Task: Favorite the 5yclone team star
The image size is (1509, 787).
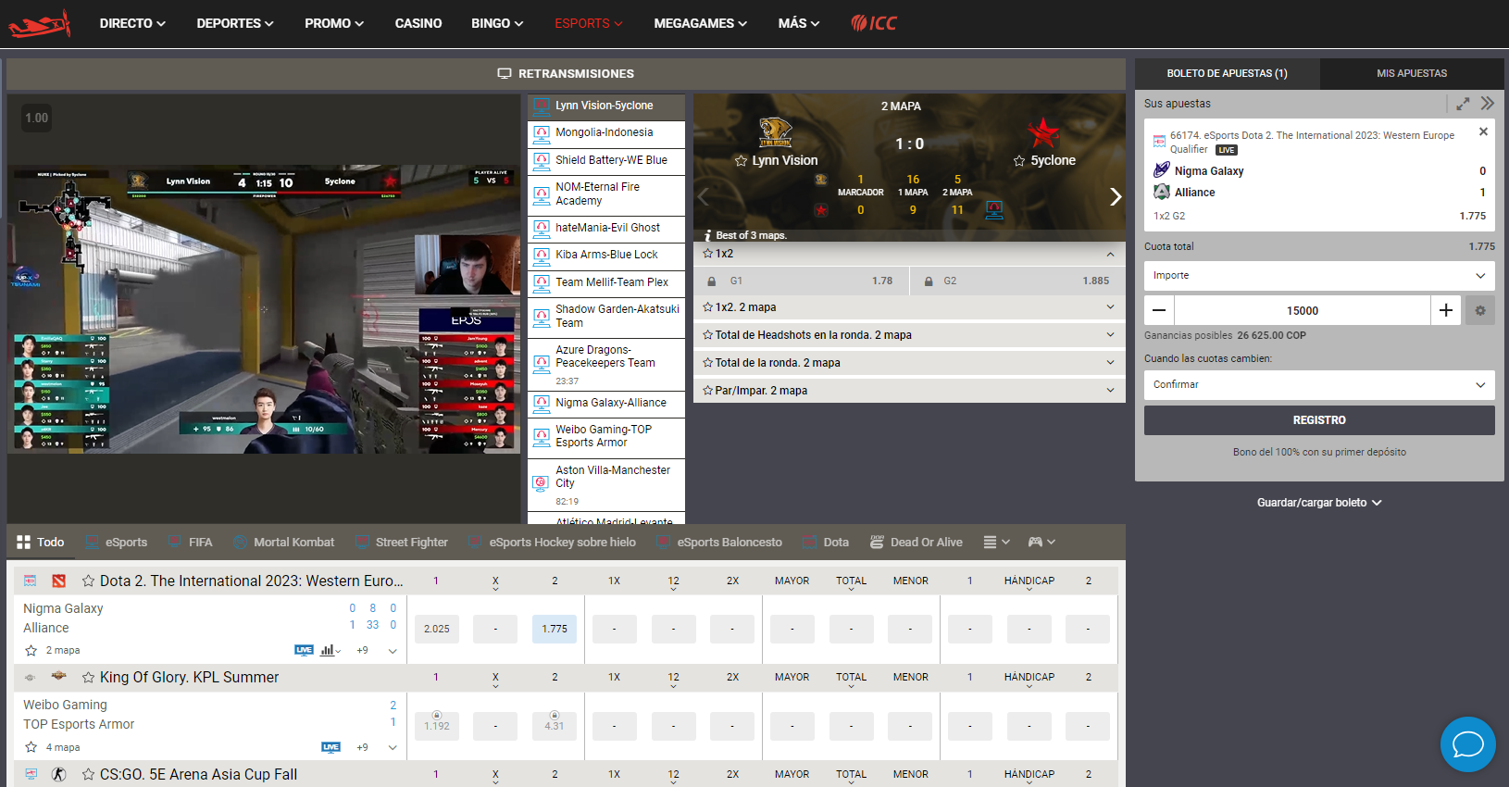Action: [1019, 161]
